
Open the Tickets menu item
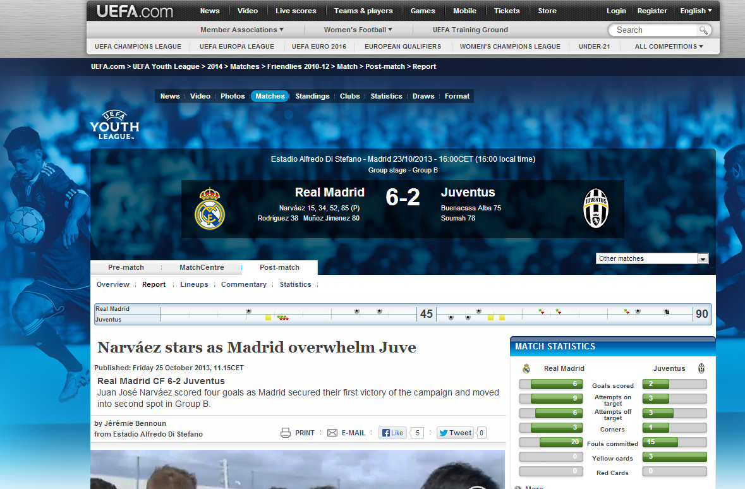click(x=507, y=11)
